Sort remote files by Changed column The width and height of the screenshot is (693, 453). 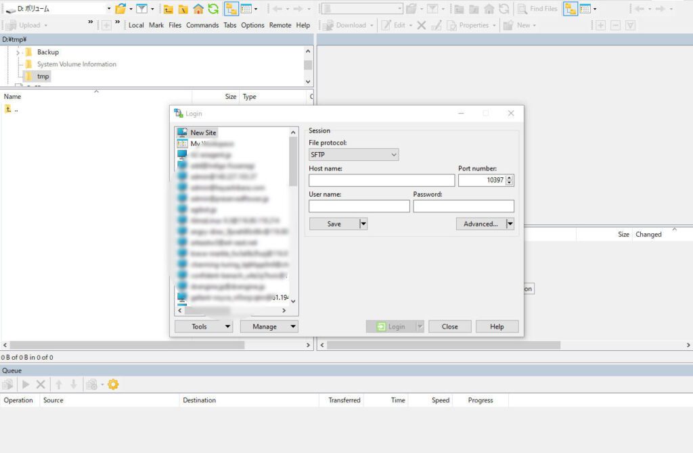pyautogui.click(x=648, y=235)
